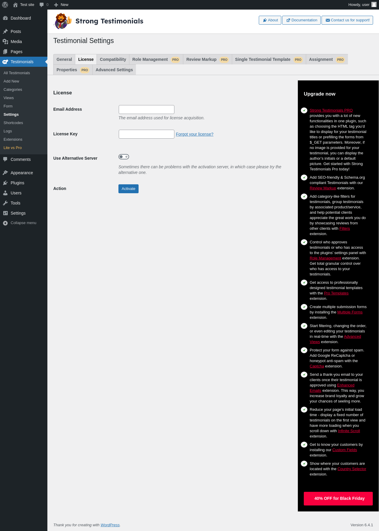The height and width of the screenshot is (531, 379).
Task: Open Form submenu item
Action: coord(24,106)
